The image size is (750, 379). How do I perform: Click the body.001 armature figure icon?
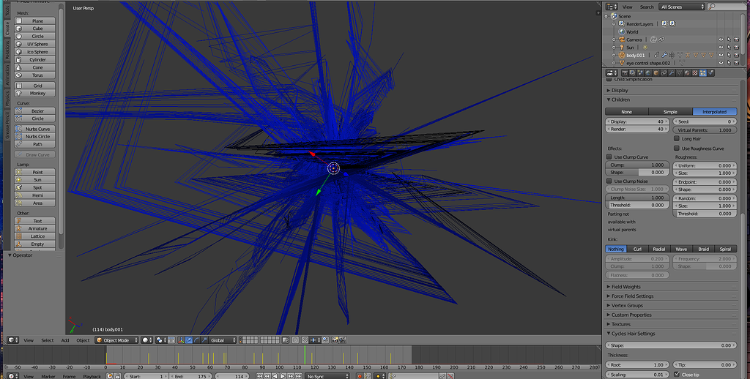tap(688, 55)
